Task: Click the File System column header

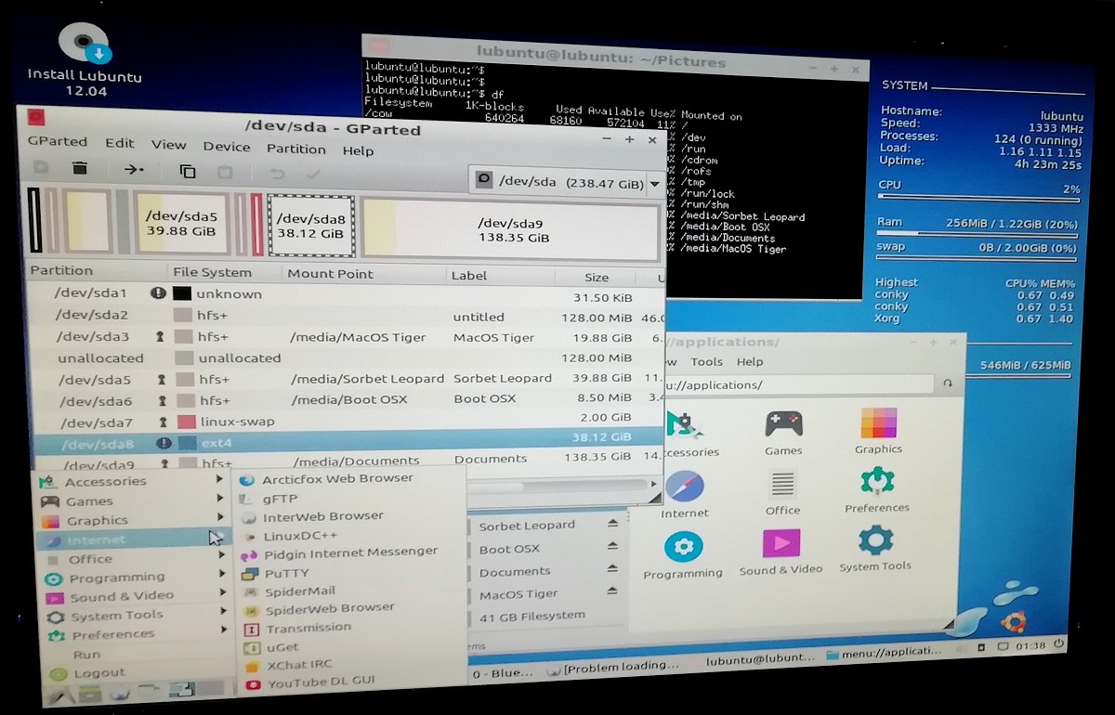Action: [x=212, y=273]
